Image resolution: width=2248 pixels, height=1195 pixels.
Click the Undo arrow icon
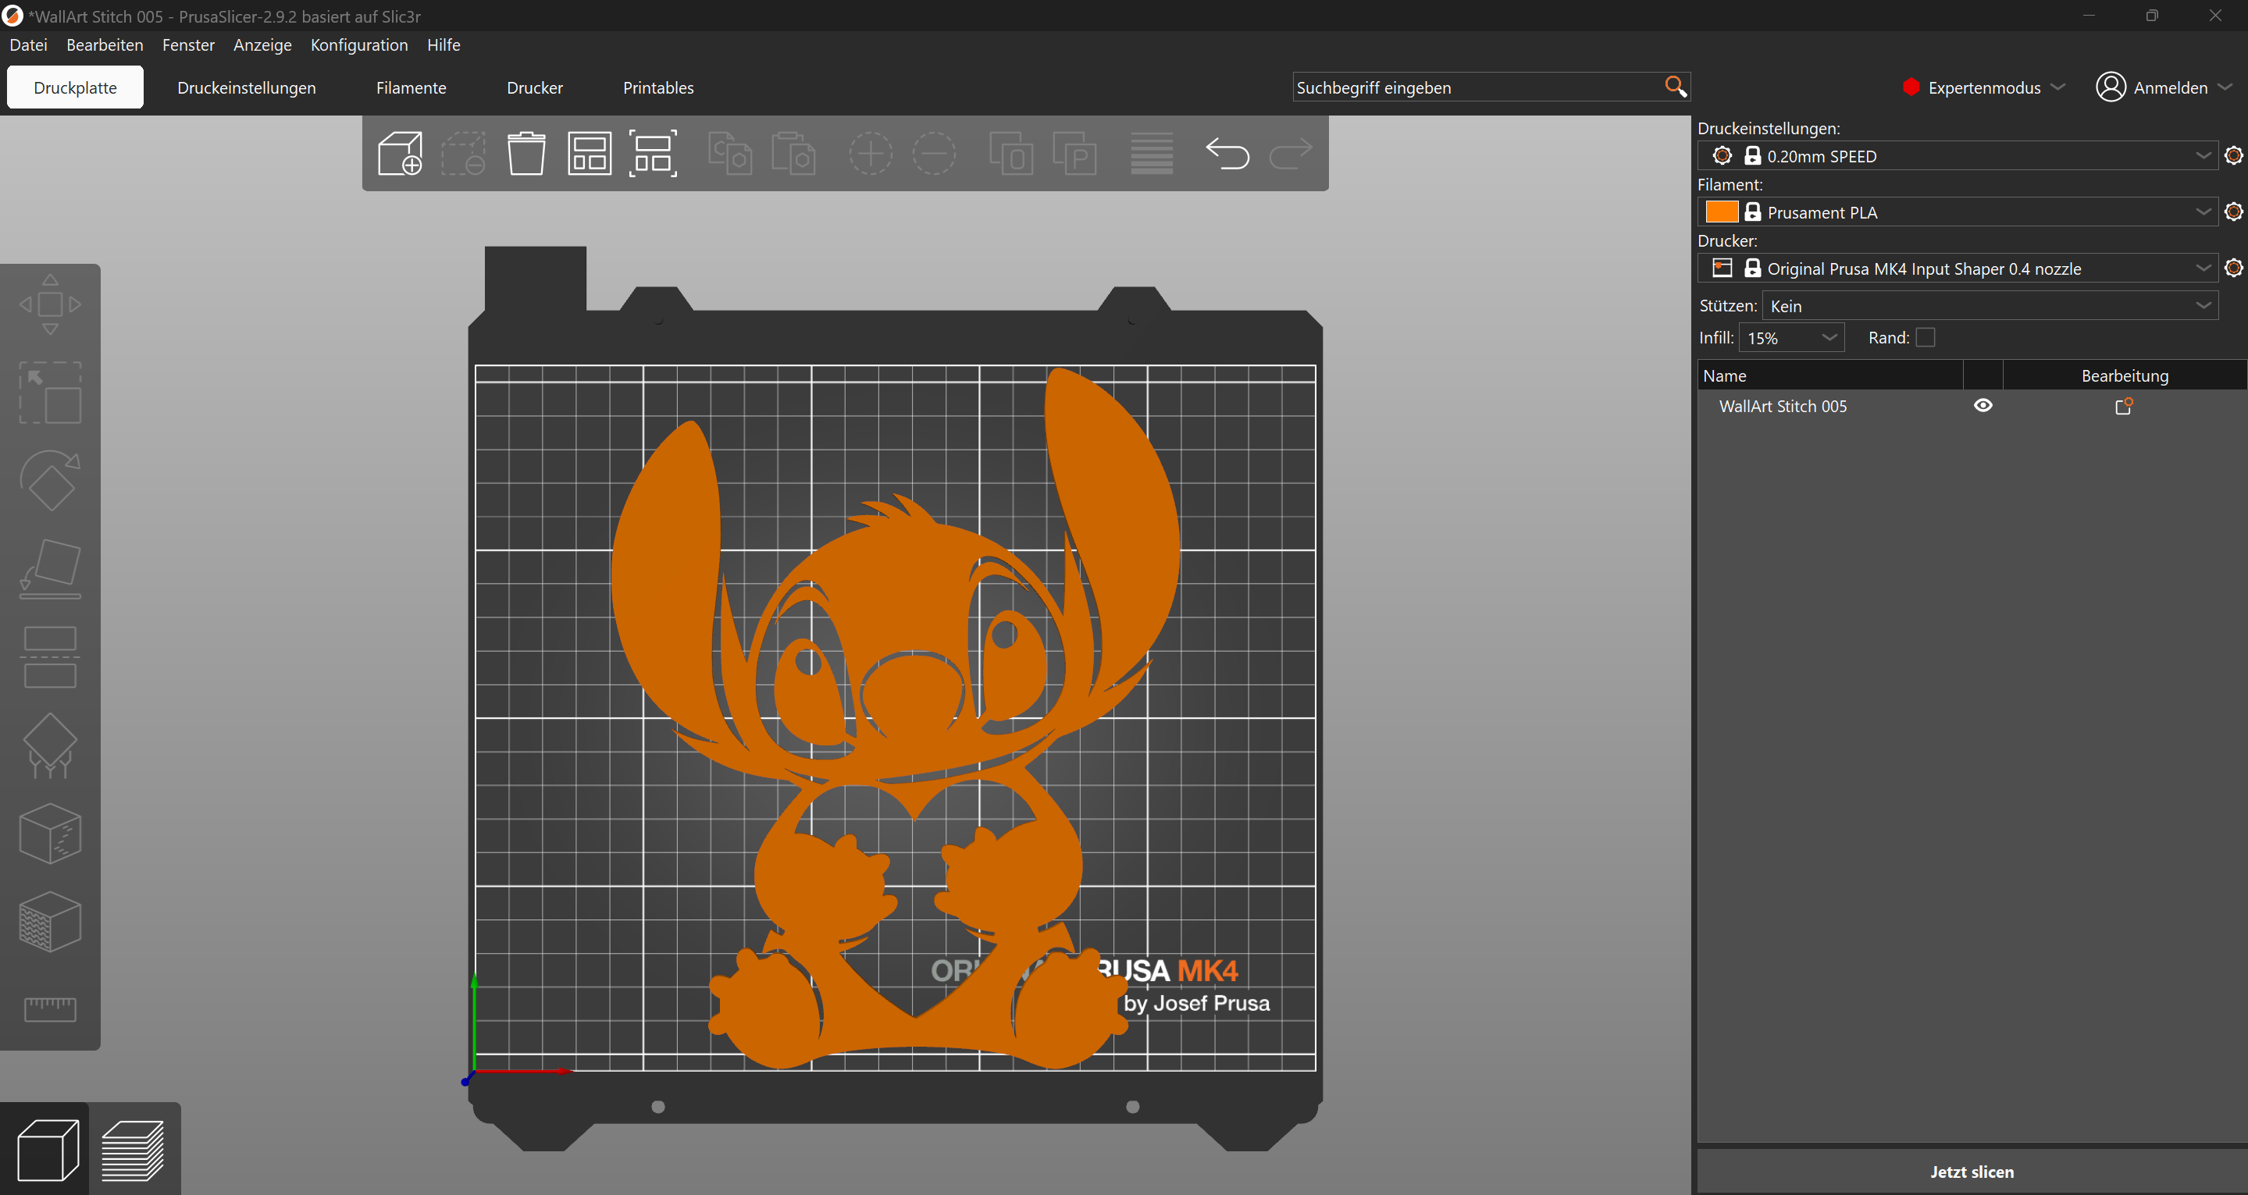click(1227, 154)
